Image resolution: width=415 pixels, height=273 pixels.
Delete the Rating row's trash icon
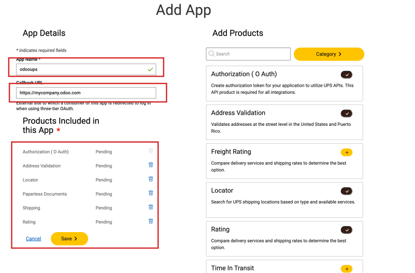(150, 221)
